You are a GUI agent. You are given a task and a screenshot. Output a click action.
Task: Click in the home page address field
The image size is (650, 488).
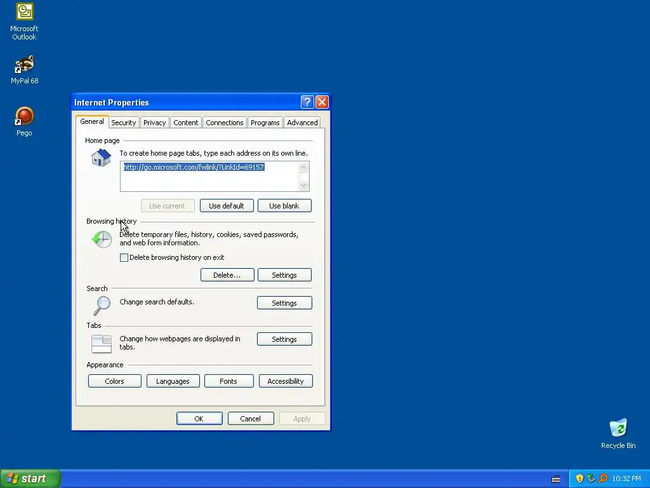point(209,177)
